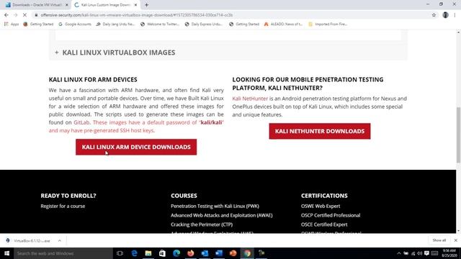The width and height of the screenshot is (461, 259).
Task: Open a new browser tab
Action: [147, 5]
